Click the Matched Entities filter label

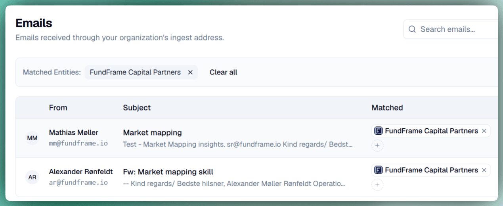52,72
